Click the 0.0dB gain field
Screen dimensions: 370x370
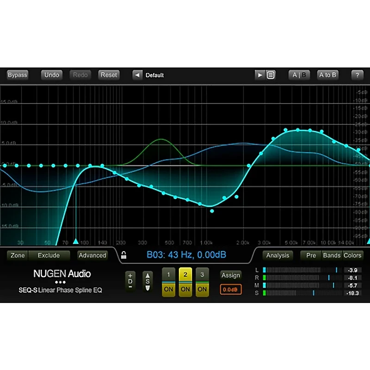230,290
